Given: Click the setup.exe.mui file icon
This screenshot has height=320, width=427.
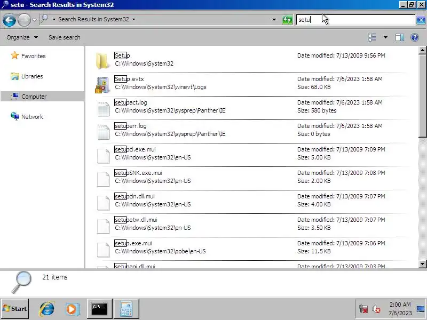Looking at the screenshot, I should (103, 250).
